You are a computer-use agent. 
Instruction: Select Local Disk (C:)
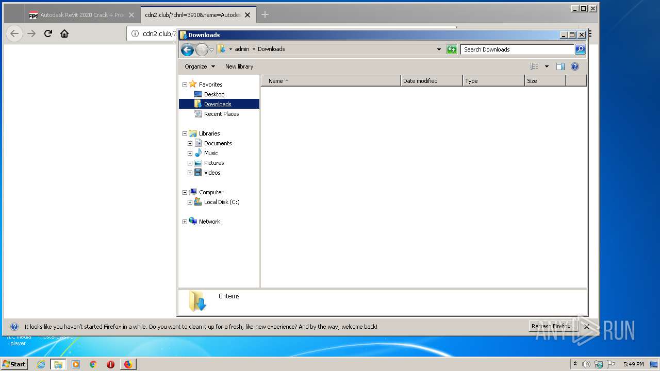[x=221, y=202]
